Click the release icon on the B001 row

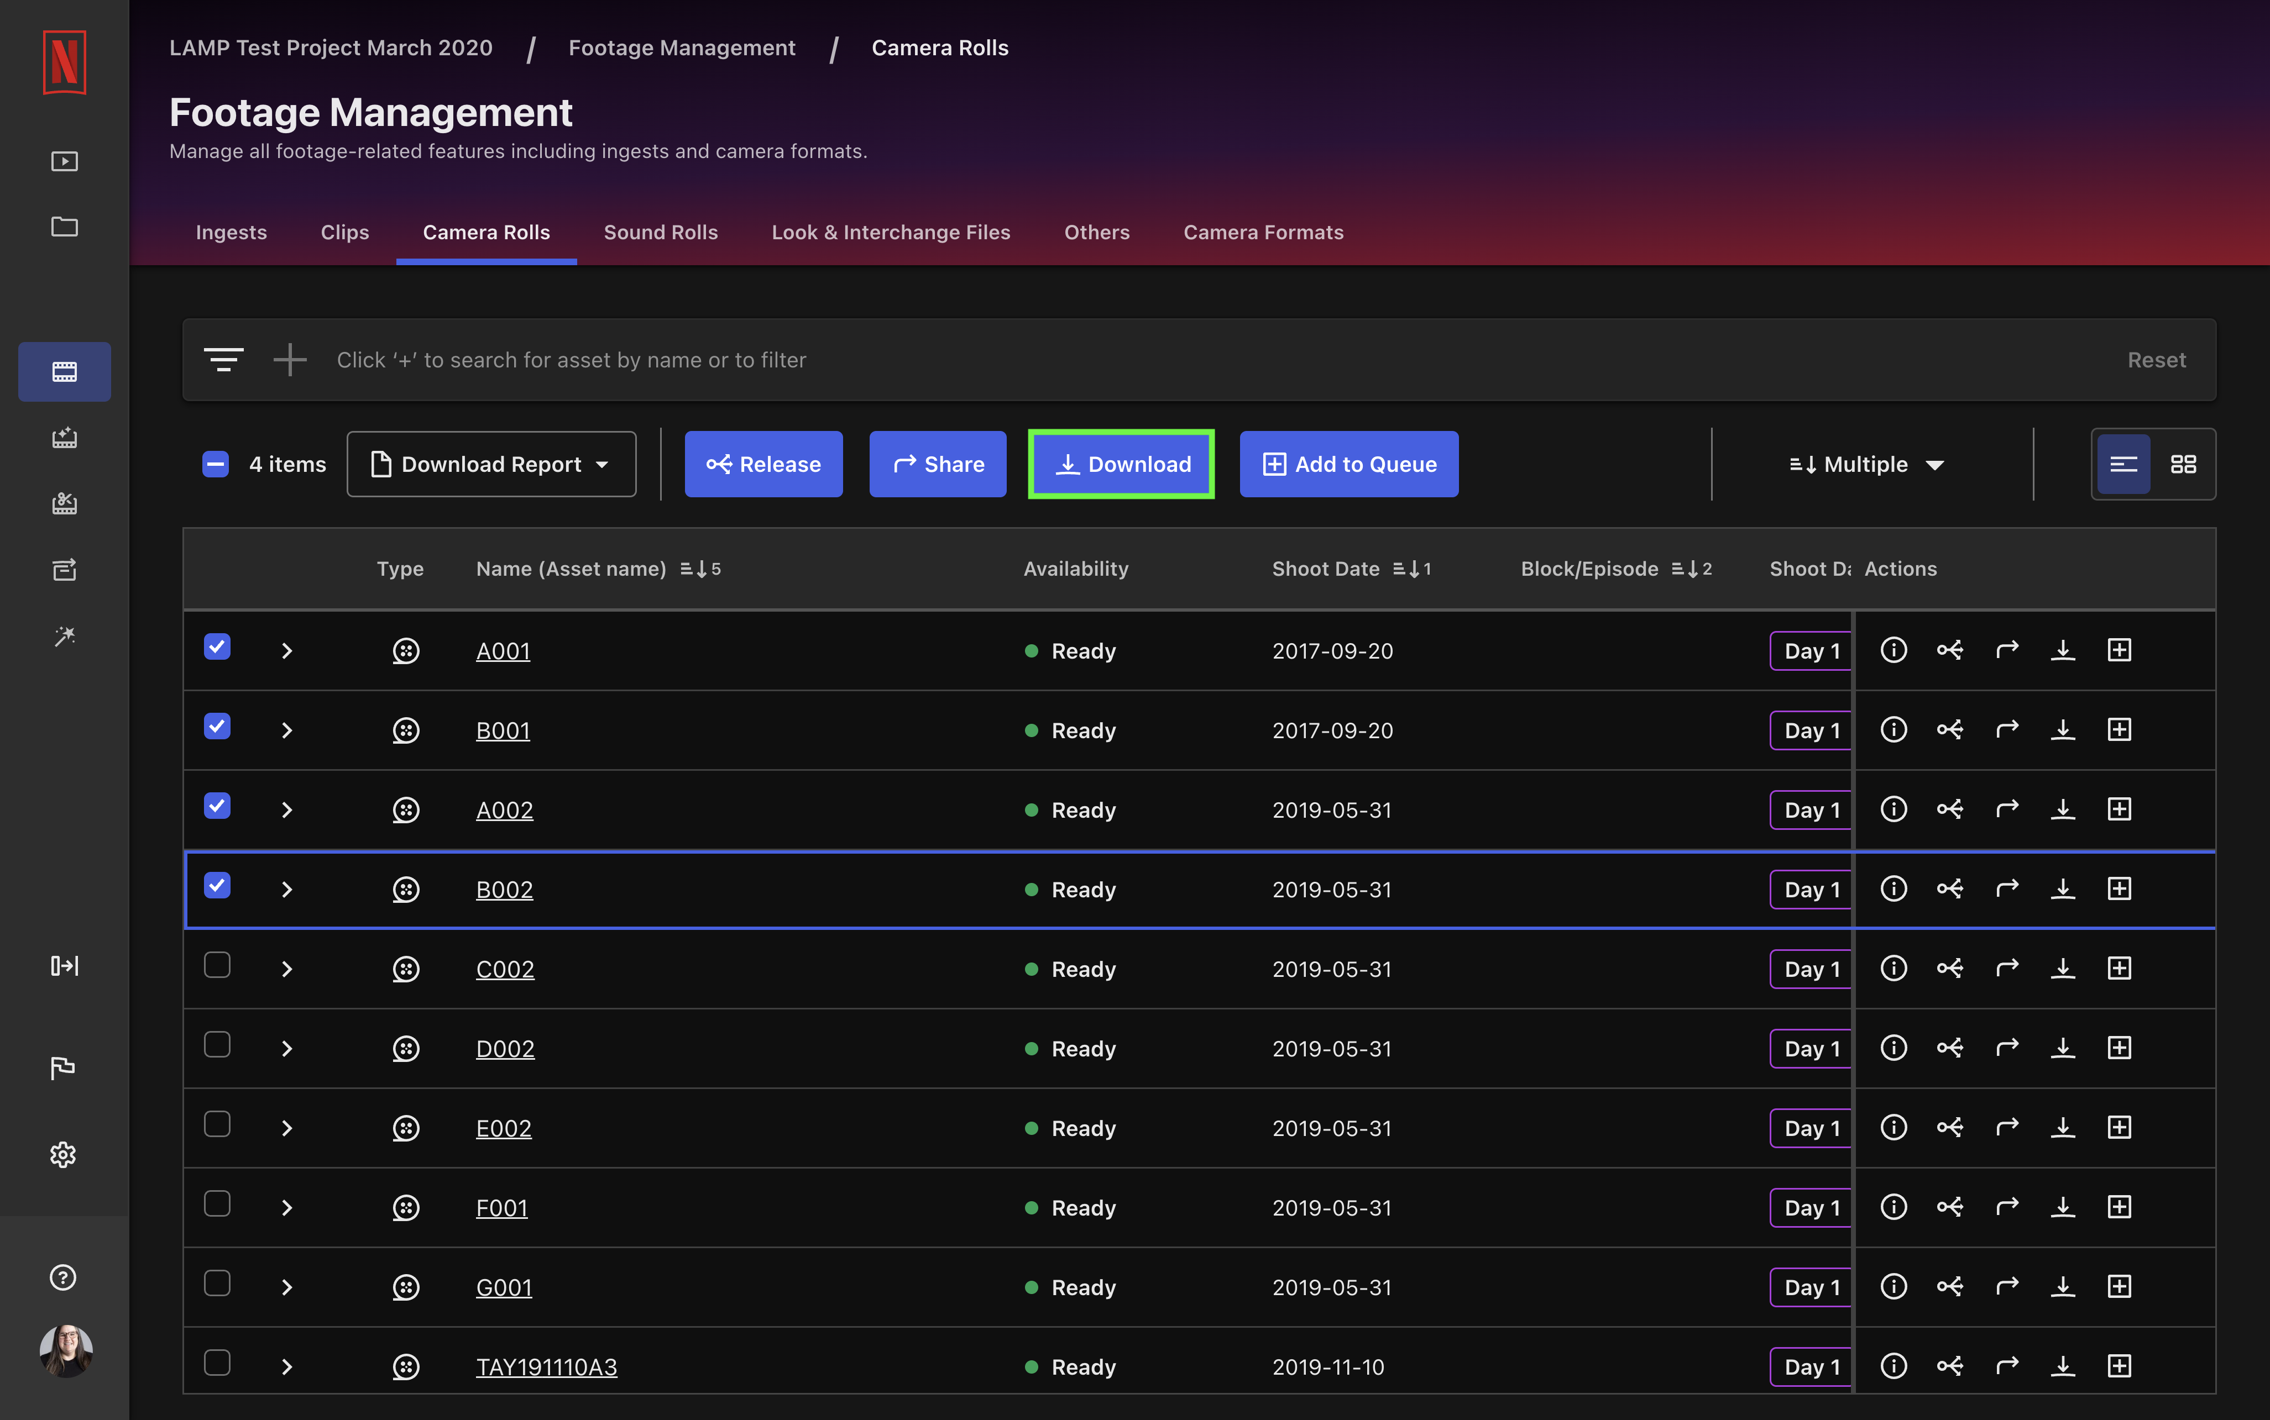[1950, 730]
